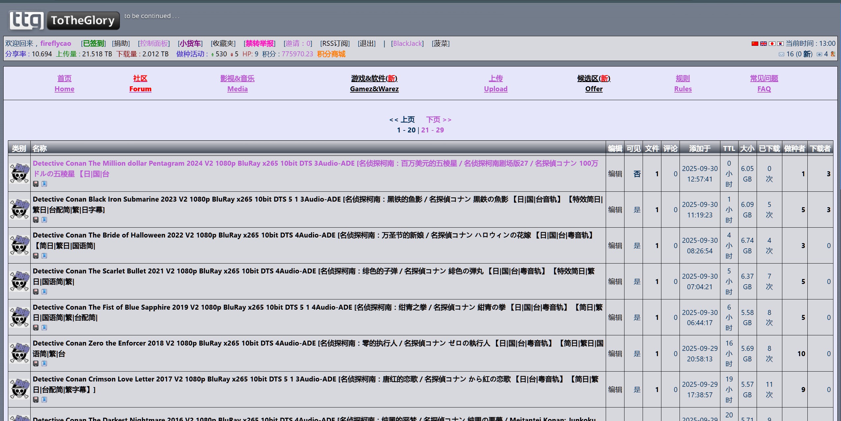The width and height of the screenshot is (841, 421).
Task: Jump to page range 21 - 29
Action: (432, 130)
